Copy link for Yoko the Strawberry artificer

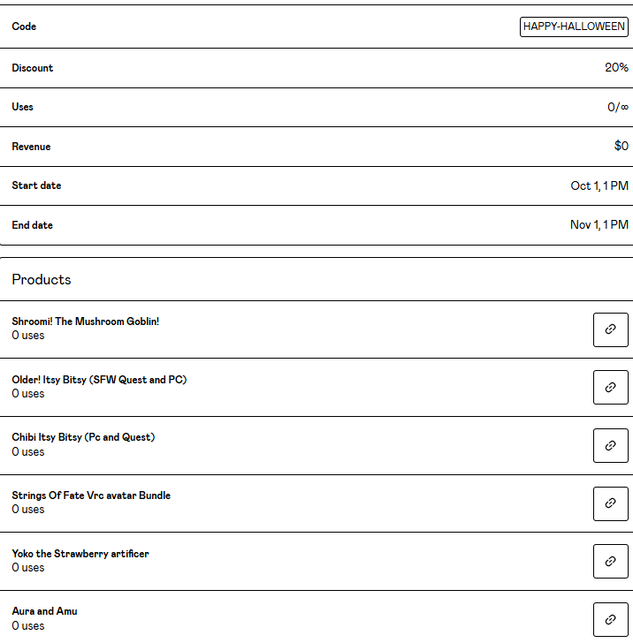pos(610,561)
